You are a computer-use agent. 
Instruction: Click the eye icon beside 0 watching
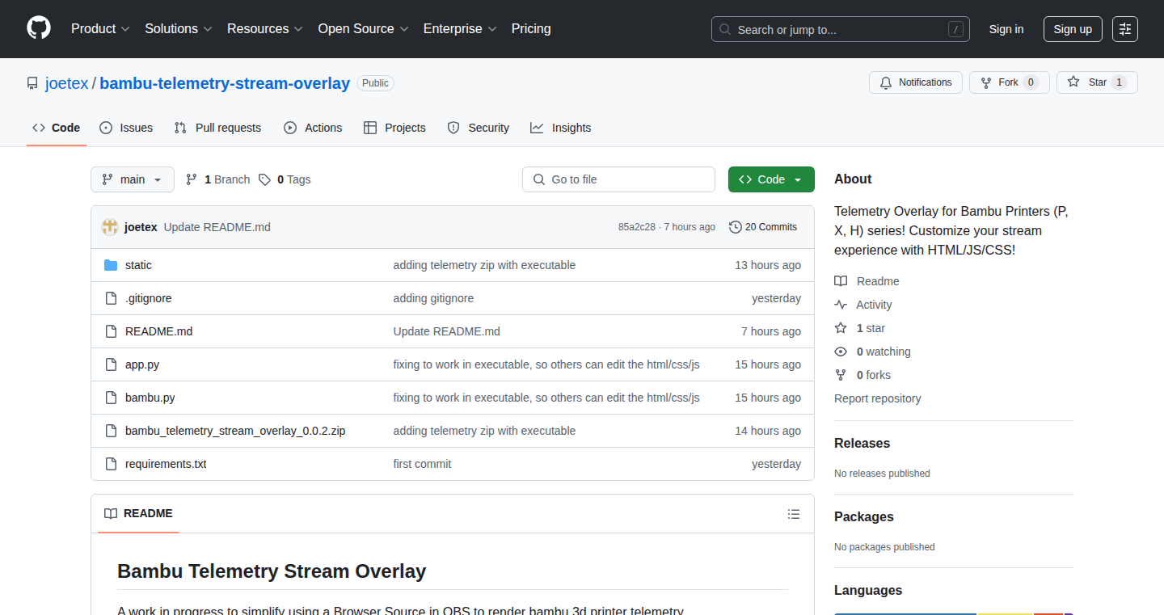coord(841,352)
